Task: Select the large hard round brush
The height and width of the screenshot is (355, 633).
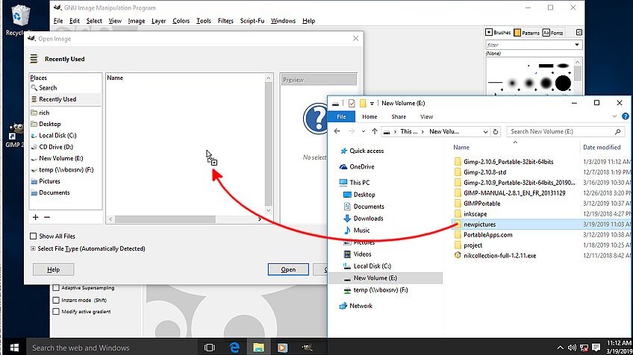Action: click(x=563, y=83)
